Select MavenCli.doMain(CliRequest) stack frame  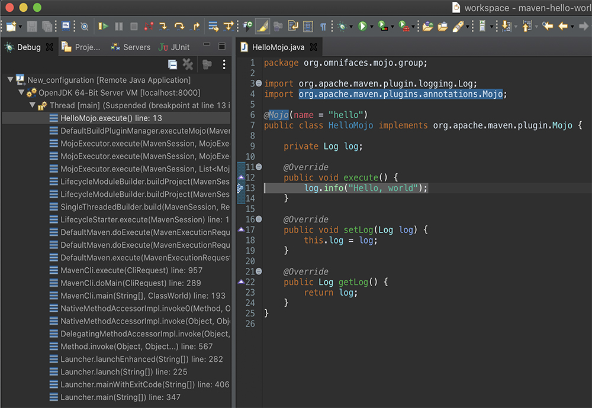[130, 283]
